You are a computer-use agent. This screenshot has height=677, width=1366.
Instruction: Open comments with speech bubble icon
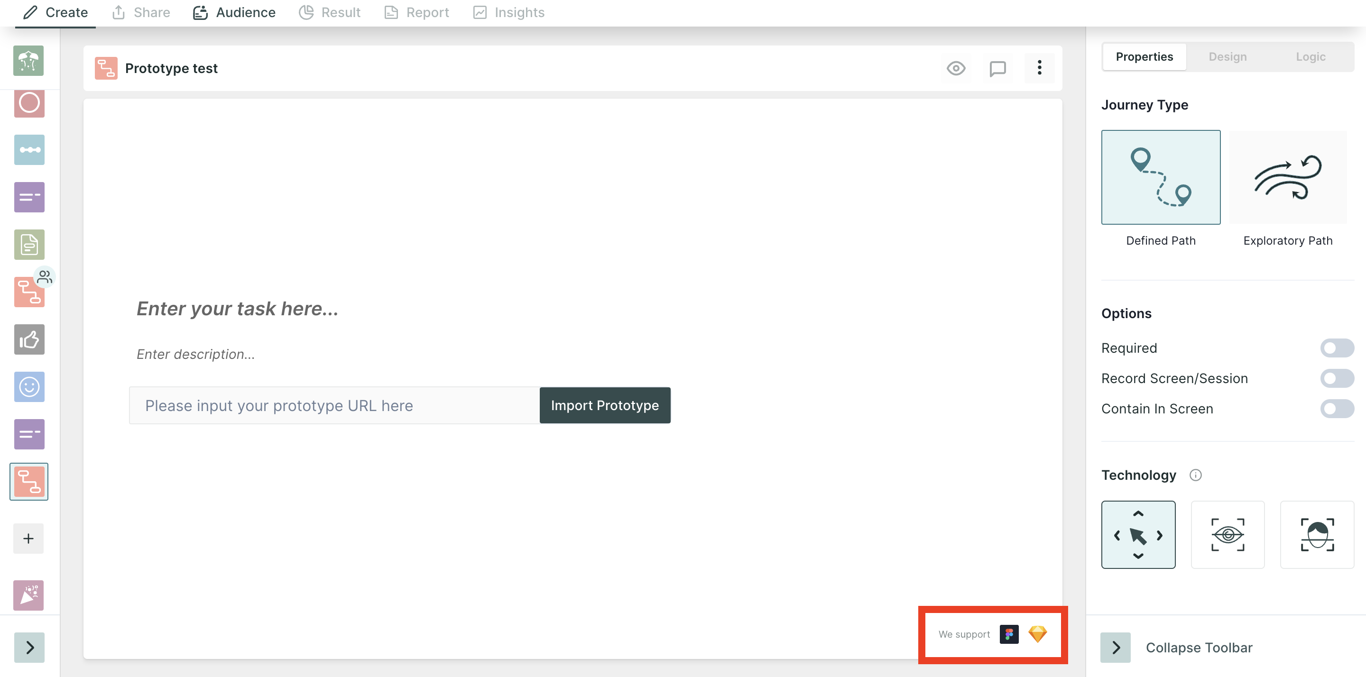tap(997, 68)
